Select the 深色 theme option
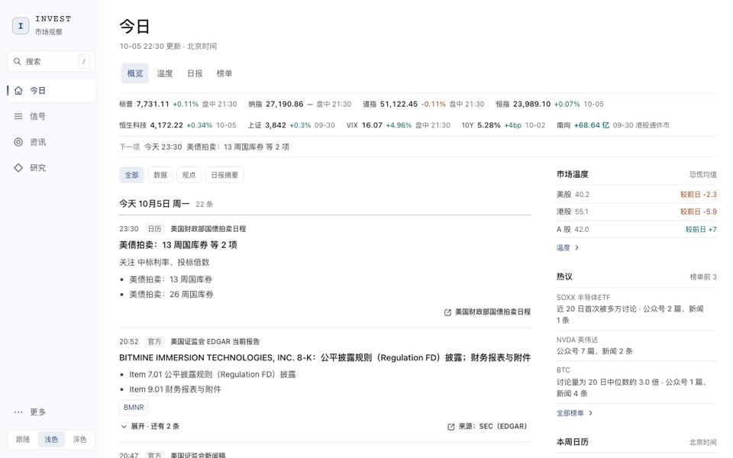Image resolution: width=733 pixels, height=458 pixels. (79, 440)
